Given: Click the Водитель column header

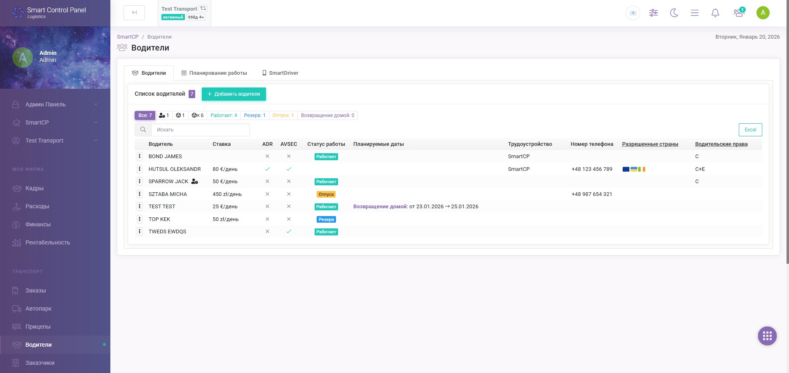Looking at the screenshot, I should coord(161,144).
